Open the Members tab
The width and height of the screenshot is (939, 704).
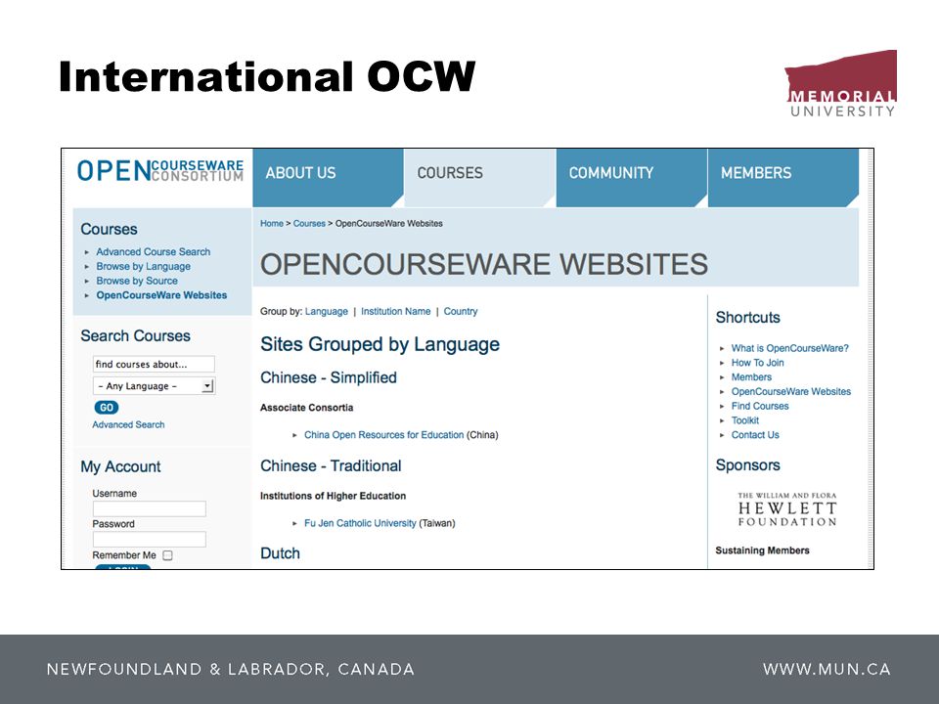(x=782, y=177)
